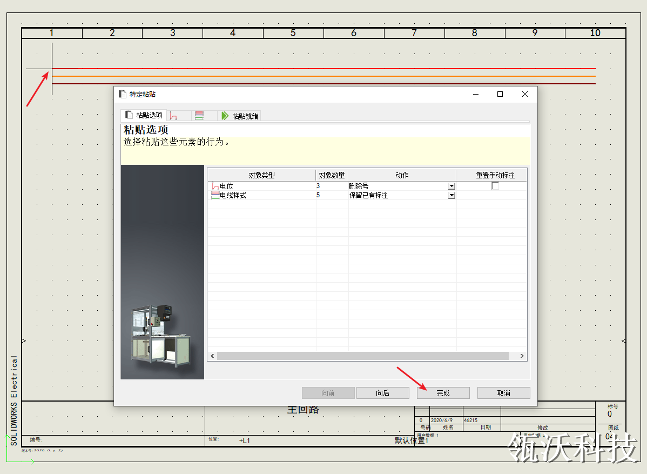
Task: Maximize the 特定粘贴 dialog window
Action: (500, 94)
